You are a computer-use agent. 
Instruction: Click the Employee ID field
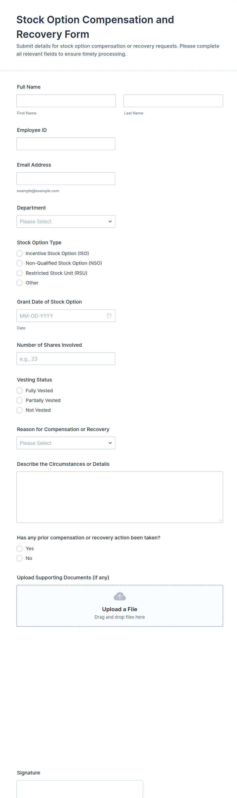pyautogui.click(x=66, y=144)
